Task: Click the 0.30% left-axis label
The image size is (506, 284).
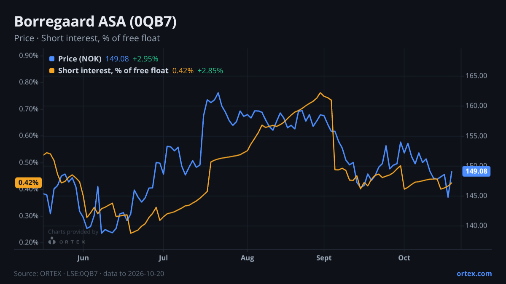Action: tap(29, 216)
